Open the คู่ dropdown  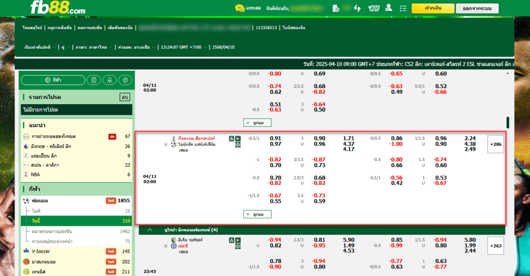[65, 47]
